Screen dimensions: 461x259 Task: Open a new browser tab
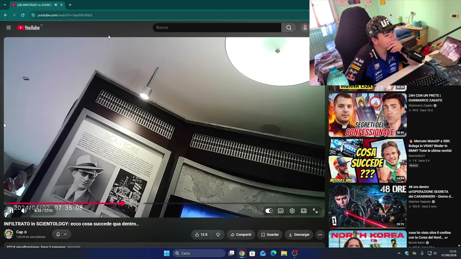point(70,5)
